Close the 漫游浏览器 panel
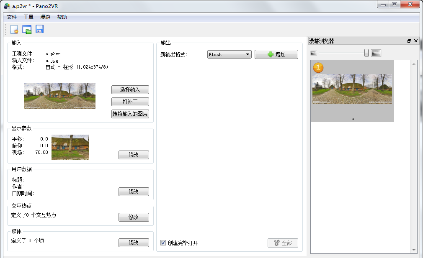Screen dimensions: 423x258 click(416, 41)
